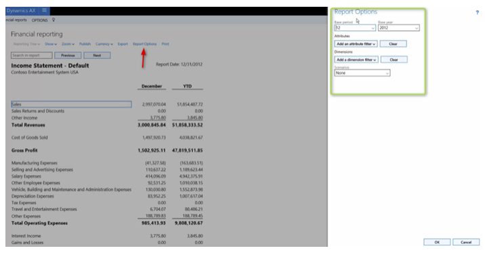Click Travel and Entertainment Expenses row
The width and height of the screenshot is (485, 257).
44,210
